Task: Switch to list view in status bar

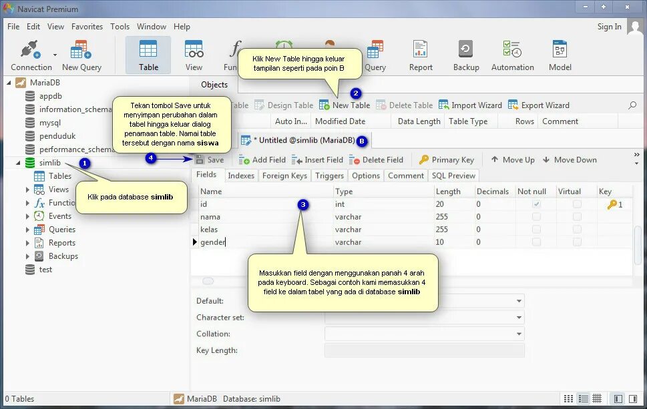Action: click(x=583, y=399)
